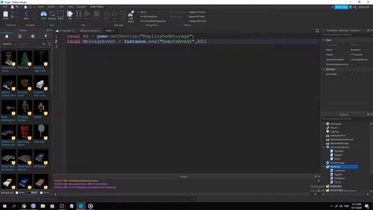Screen dimensions: 373x210
Task: Click Windows Start button
Action: (x=5, y=206)
